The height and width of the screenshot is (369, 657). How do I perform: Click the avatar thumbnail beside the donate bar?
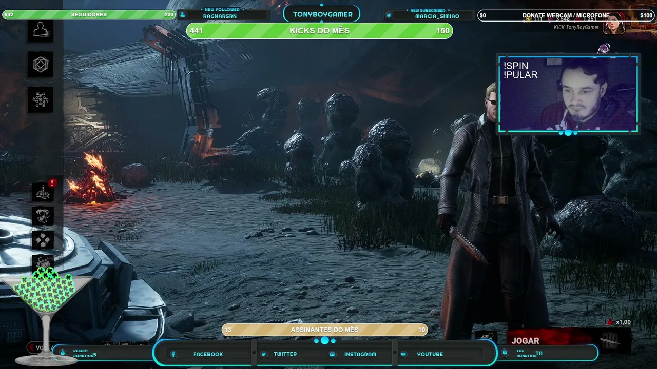pyautogui.click(x=613, y=24)
